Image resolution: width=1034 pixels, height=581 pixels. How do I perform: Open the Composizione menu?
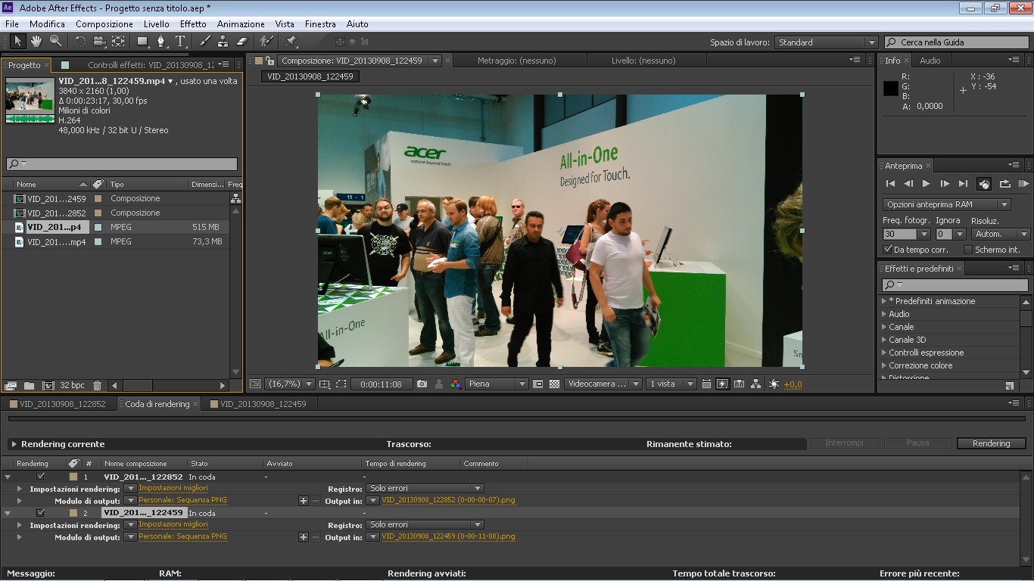(x=104, y=24)
